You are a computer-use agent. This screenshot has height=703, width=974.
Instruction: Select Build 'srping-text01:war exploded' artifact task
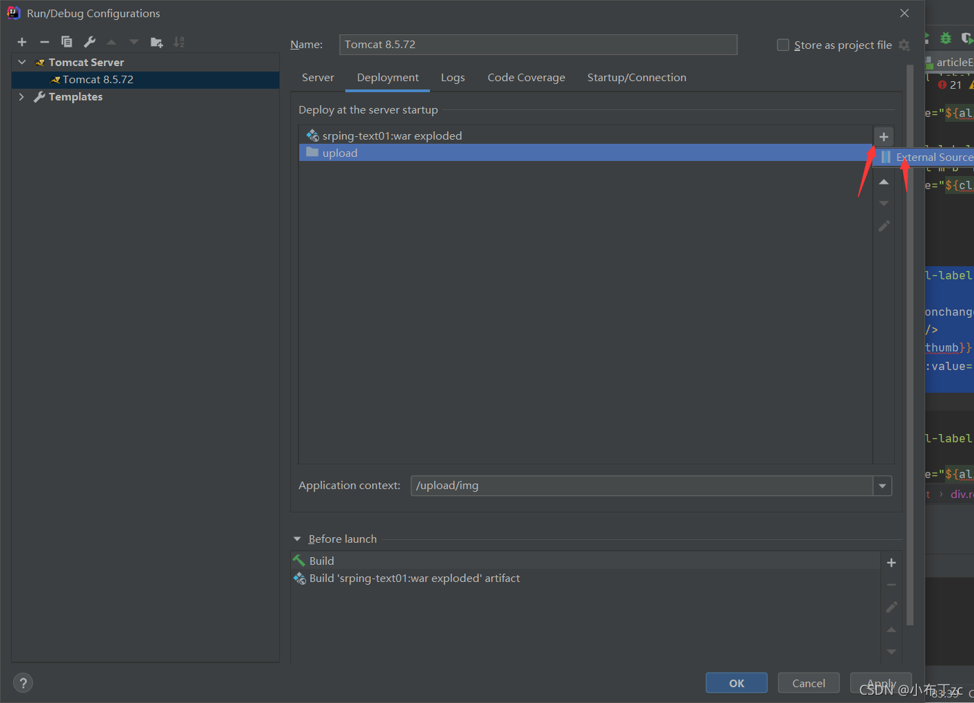pyautogui.click(x=585, y=578)
